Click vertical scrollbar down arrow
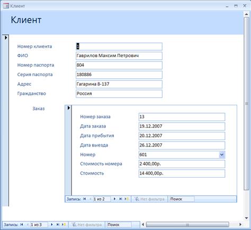Viewport: 251px width, 230px height. [x=246, y=218]
